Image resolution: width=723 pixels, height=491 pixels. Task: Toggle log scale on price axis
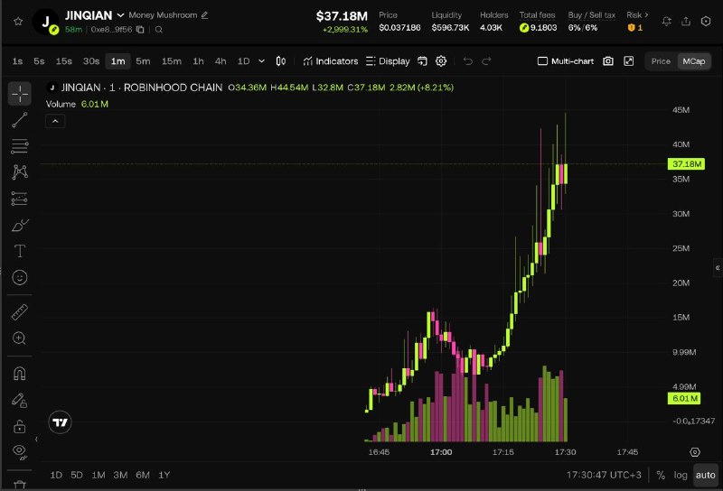[681, 475]
